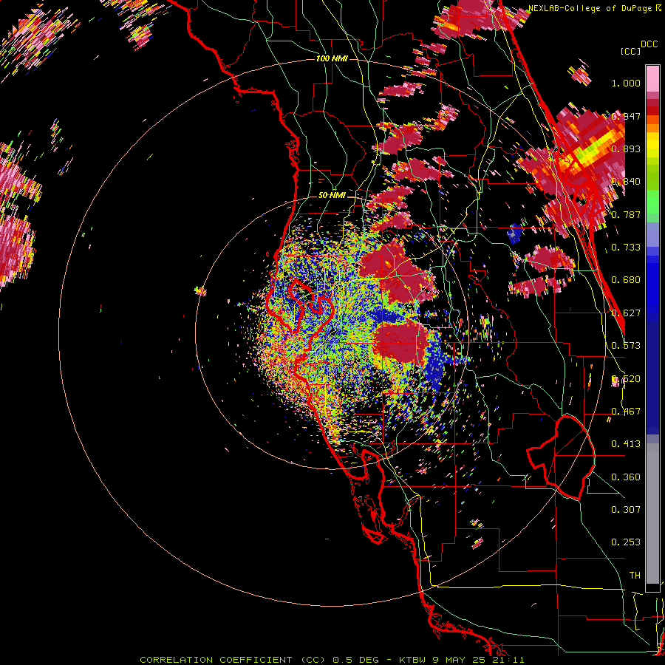Click the 50 NMI range ring label
The image size is (665, 665).
point(332,196)
